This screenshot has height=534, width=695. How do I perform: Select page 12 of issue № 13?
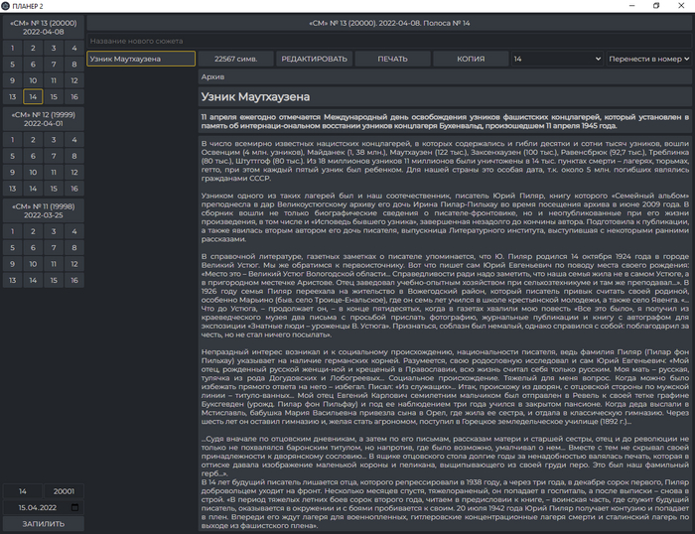pos(74,80)
